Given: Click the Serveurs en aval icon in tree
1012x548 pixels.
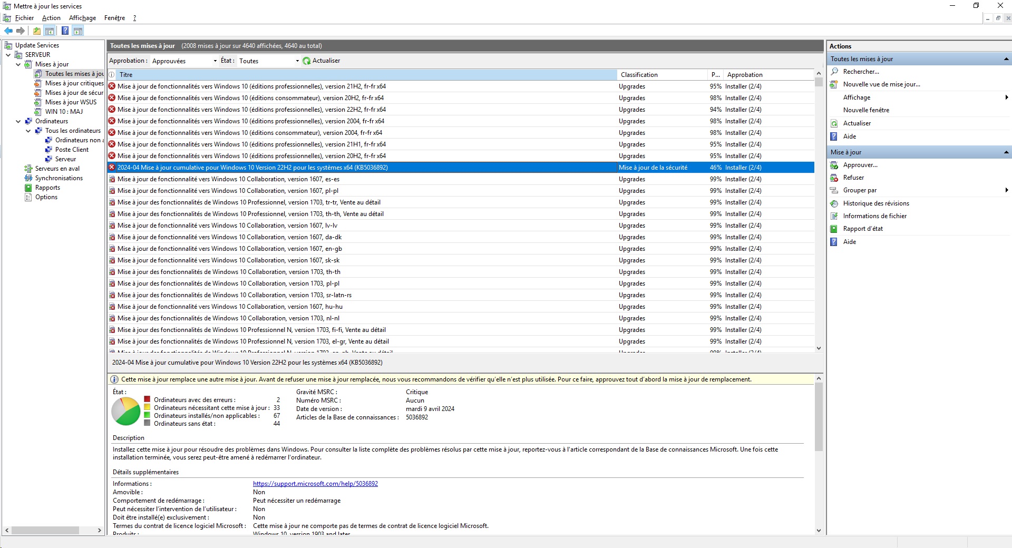Looking at the screenshot, I should click(28, 169).
